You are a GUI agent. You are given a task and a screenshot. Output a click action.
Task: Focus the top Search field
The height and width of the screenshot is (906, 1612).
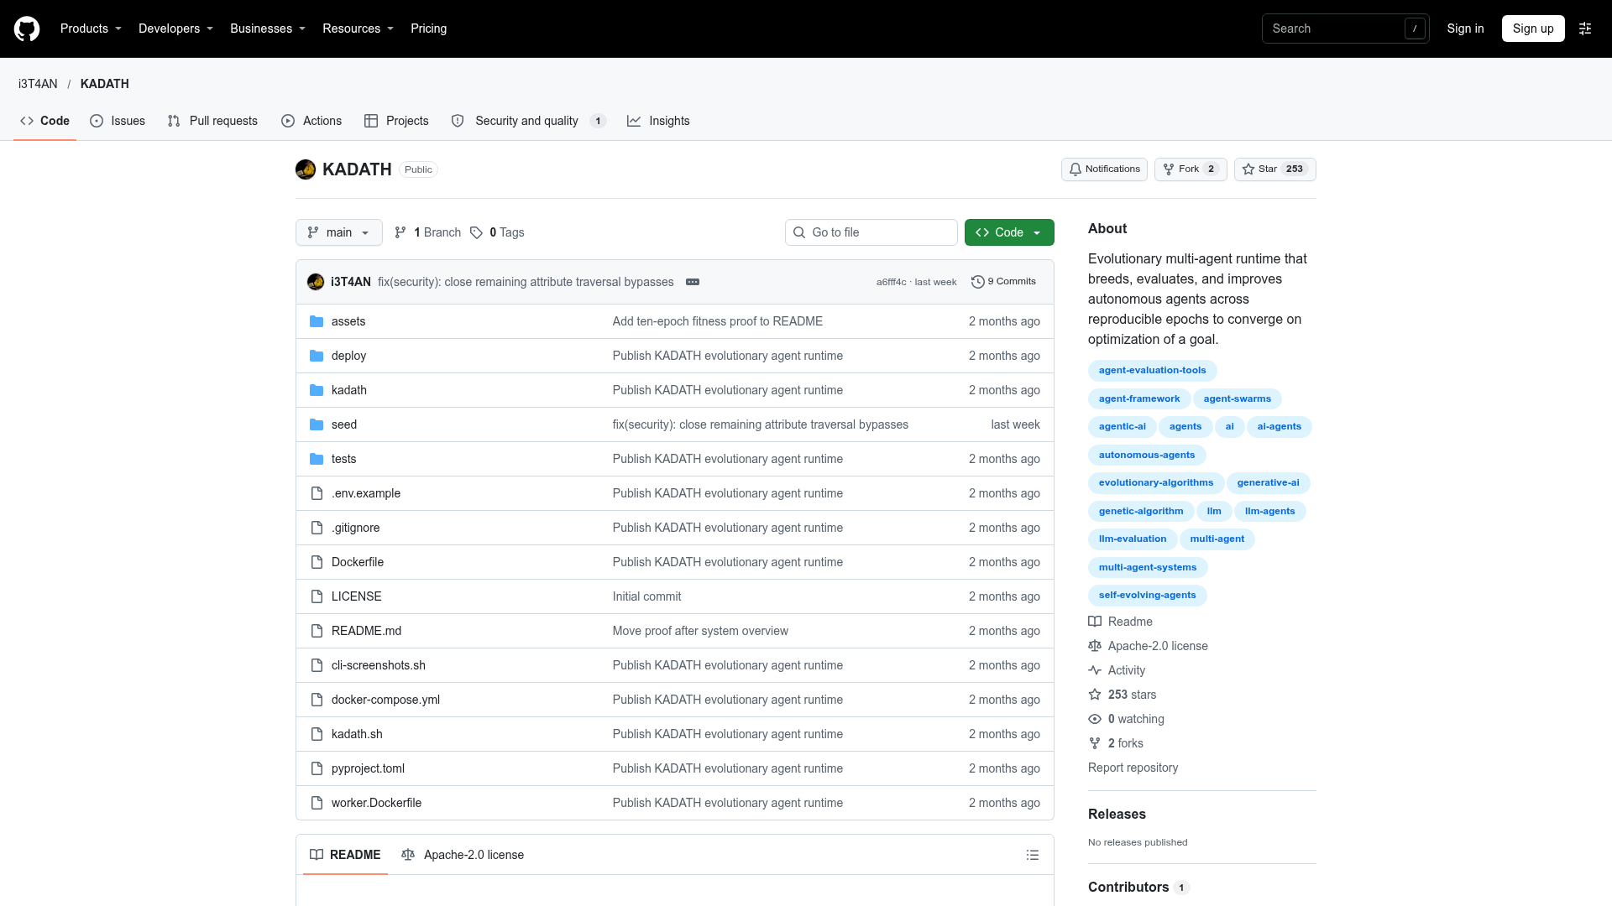[1345, 29]
